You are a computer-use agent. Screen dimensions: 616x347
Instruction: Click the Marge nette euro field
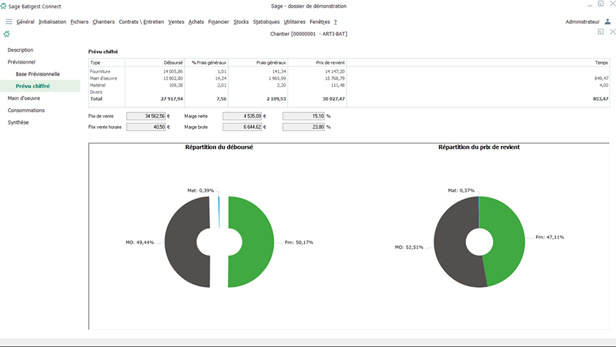click(x=242, y=116)
